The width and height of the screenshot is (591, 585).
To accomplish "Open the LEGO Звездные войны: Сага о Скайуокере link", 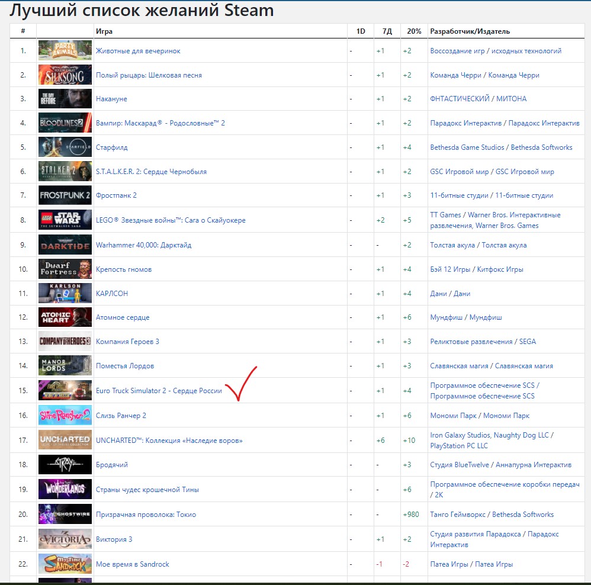I will [x=171, y=220].
